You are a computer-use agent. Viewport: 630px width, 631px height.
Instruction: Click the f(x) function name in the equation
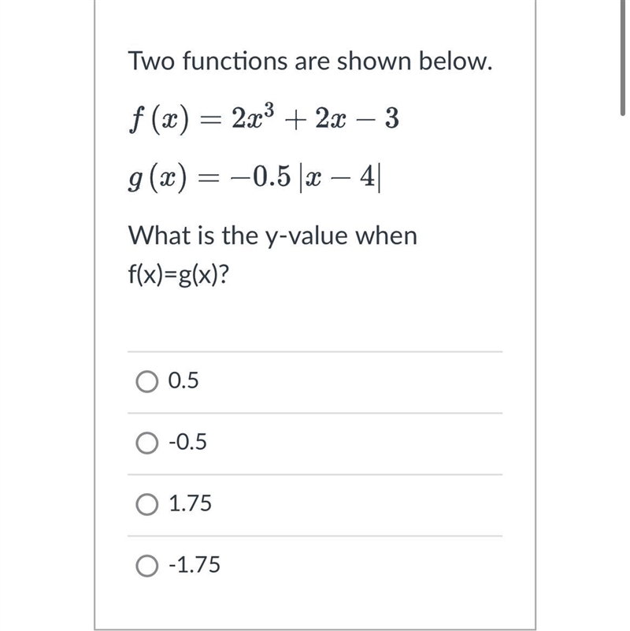tap(159, 120)
